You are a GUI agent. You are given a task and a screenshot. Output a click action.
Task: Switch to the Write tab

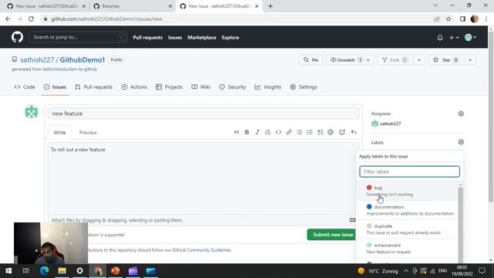coord(59,132)
